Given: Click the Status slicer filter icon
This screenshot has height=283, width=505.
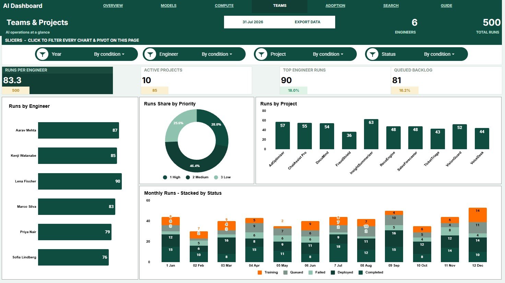Looking at the screenshot, I should [x=373, y=54].
